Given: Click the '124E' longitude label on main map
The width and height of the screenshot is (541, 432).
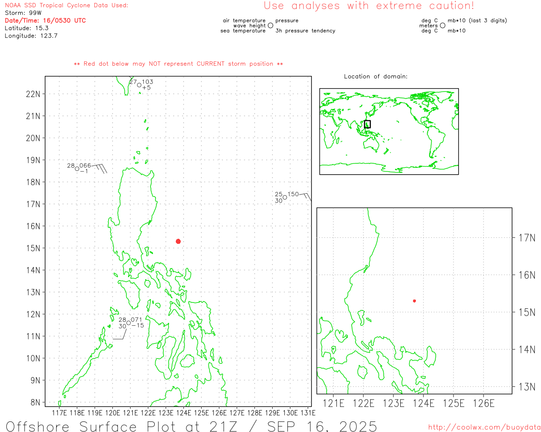Looking at the screenshot, I should 183,413.
